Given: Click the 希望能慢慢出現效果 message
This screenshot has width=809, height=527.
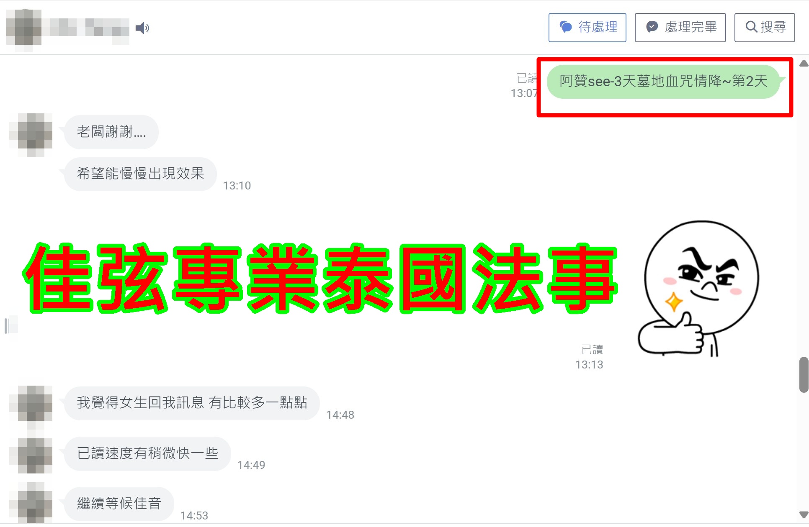Looking at the screenshot, I should 140,174.
